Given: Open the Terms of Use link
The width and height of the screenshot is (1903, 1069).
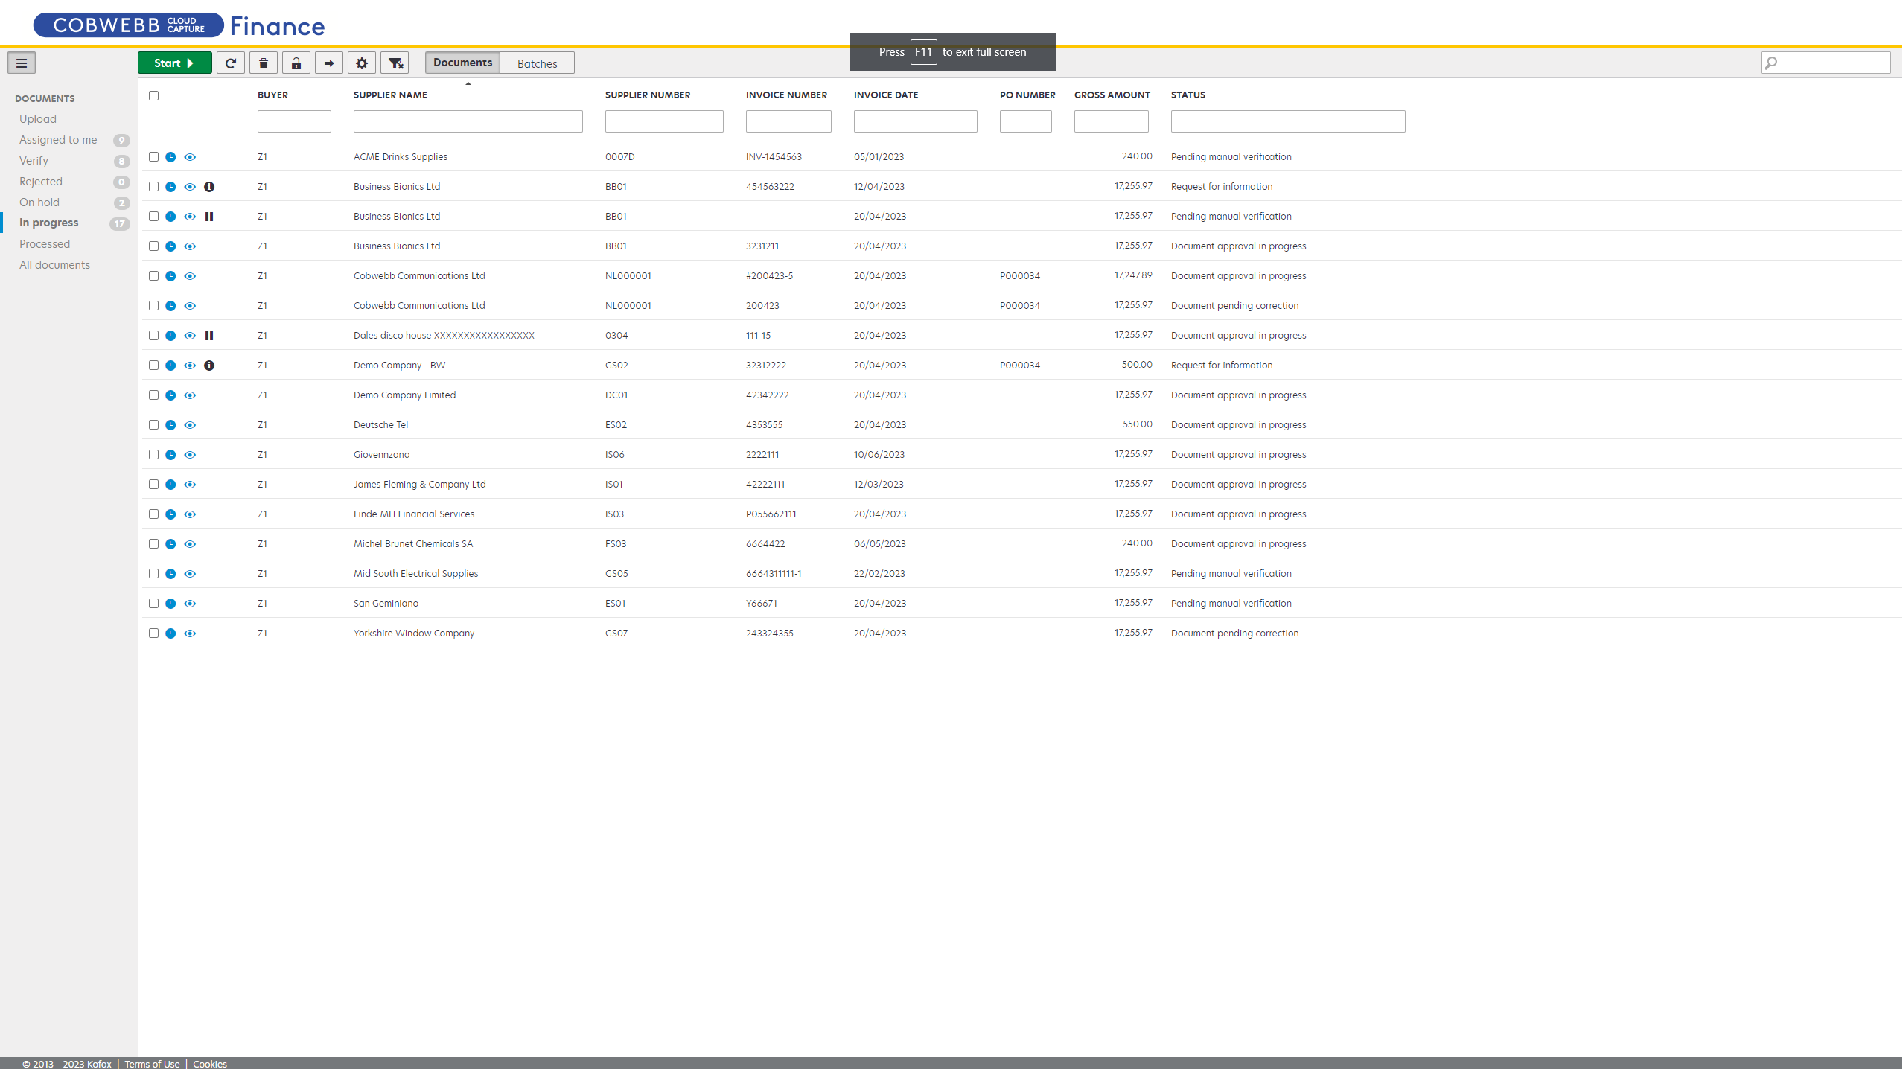Looking at the screenshot, I should tap(152, 1064).
